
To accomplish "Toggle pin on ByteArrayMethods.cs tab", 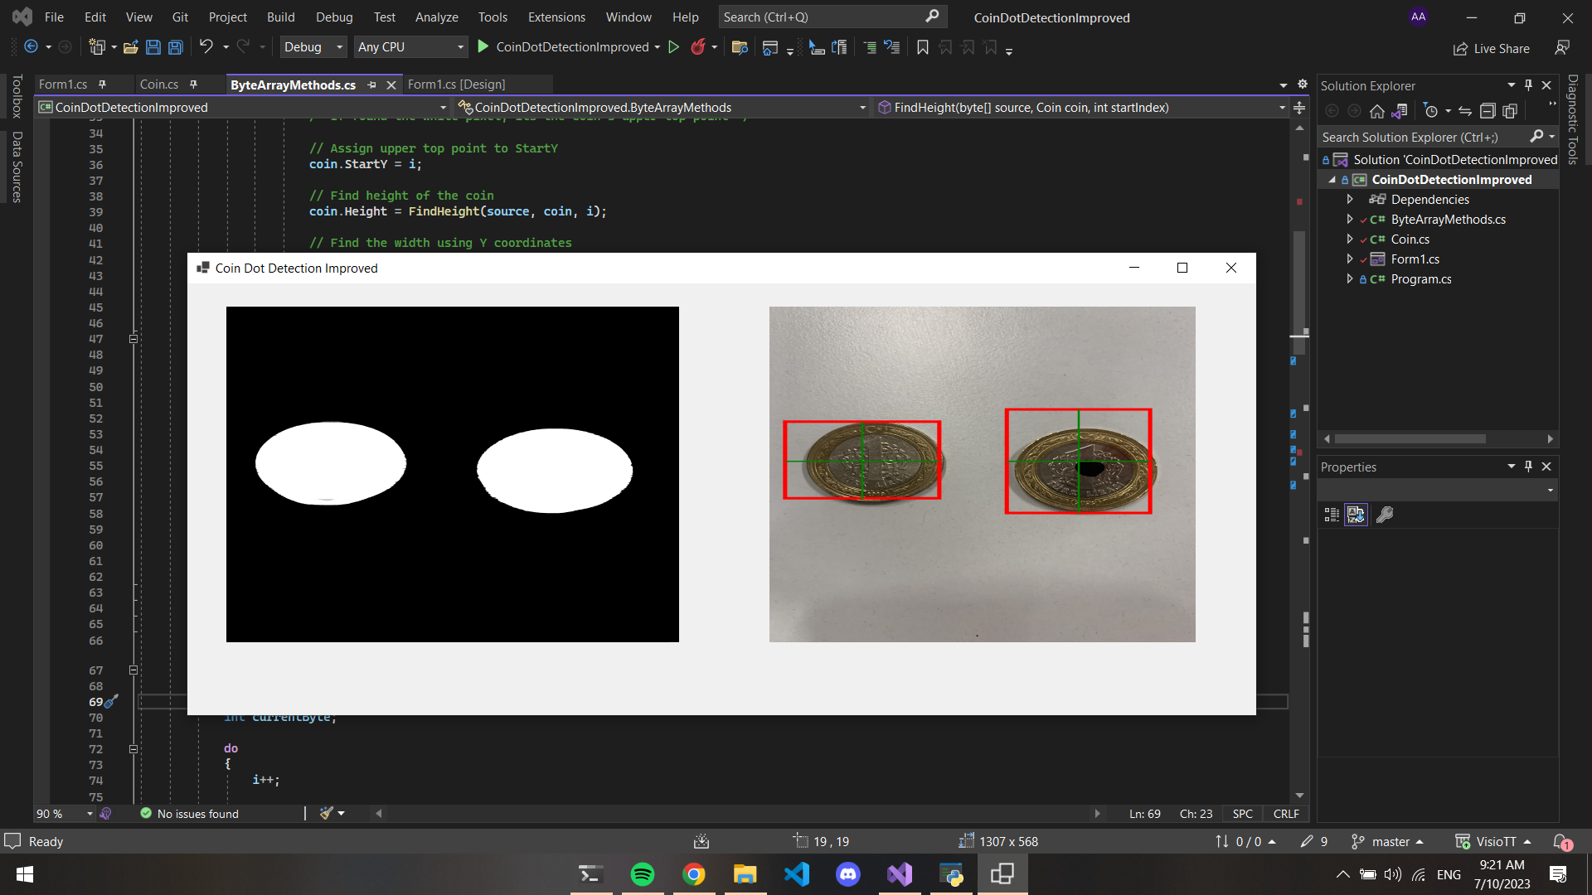I will pyautogui.click(x=372, y=85).
